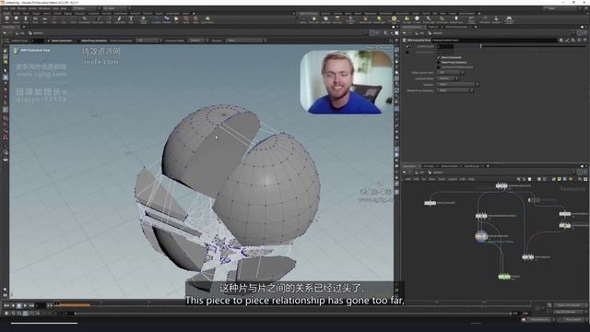Click the network editor search magnifier icon
Screen dimensions: 590x332
coord(580,179)
